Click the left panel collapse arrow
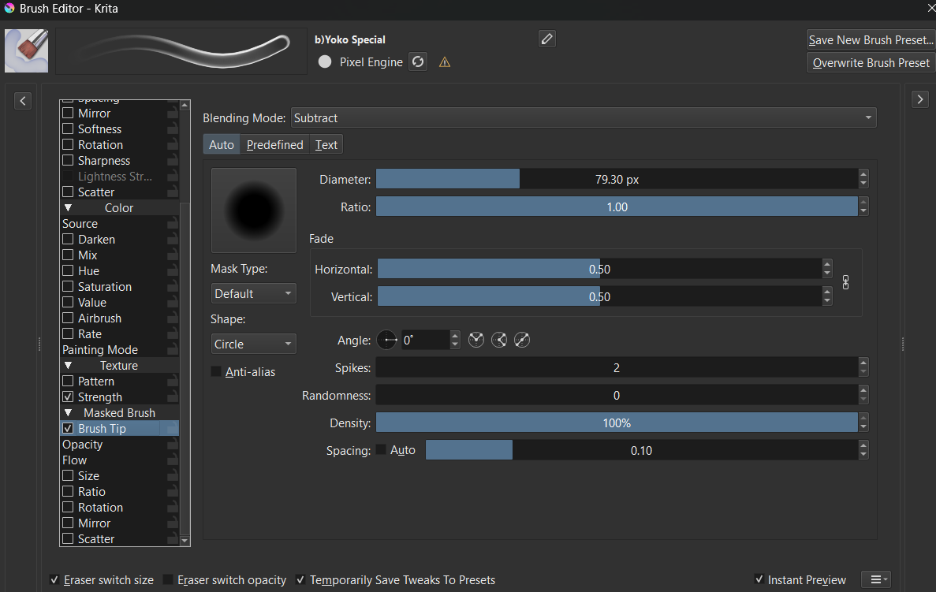 23,100
